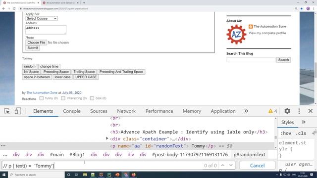Open a new browser tab
This screenshot has height=178, width=317.
pyautogui.click(x=84, y=3)
